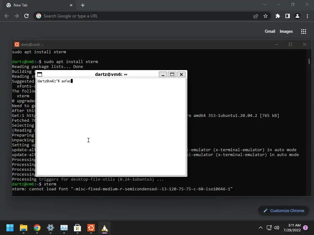Click the xterm title dartz@vm6: ~
The height and width of the screenshot is (235, 314).
tap(111, 74)
